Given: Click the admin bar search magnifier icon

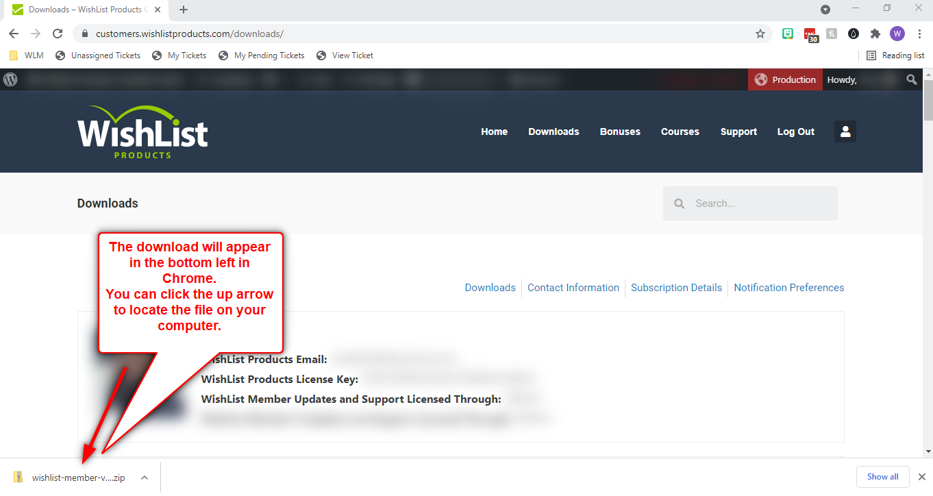Looking at the screenshot, I should pos(911,79).
